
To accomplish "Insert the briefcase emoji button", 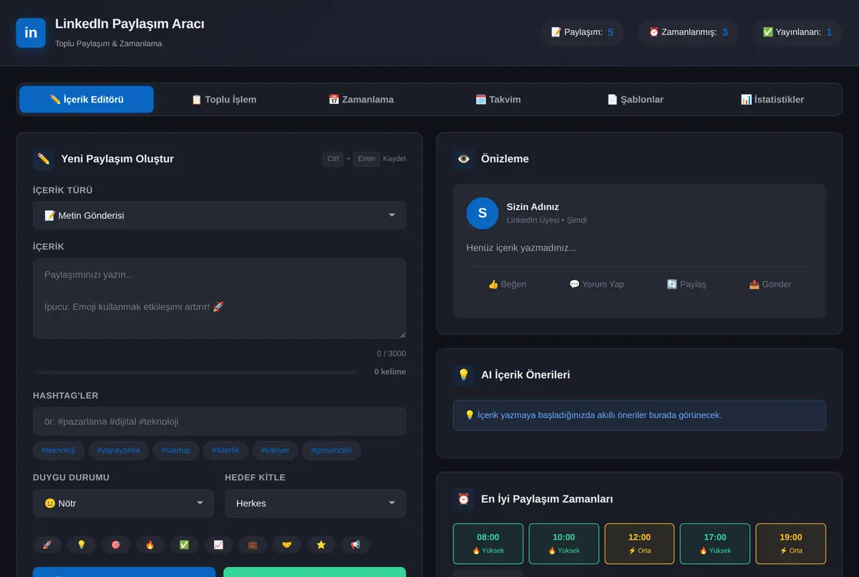I will coord(253,545).
